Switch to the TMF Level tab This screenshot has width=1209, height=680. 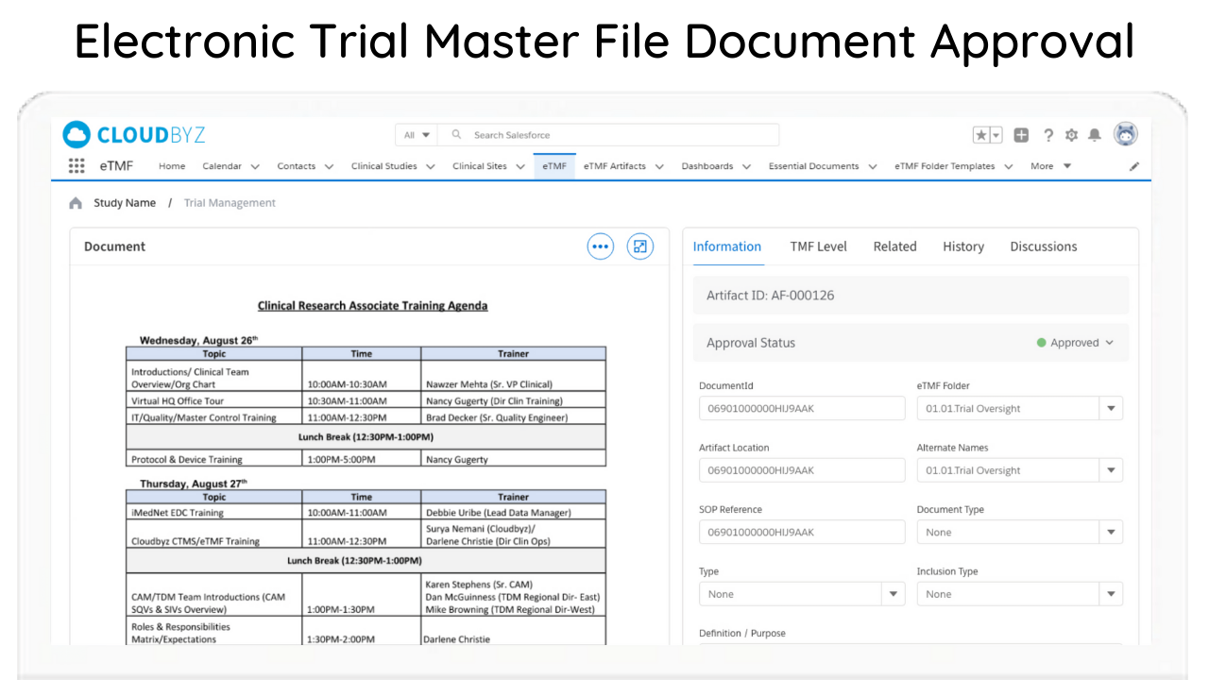819,246
